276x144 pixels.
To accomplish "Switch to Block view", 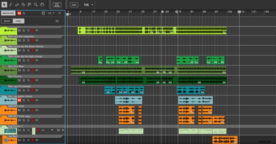I will click(7, 21).
